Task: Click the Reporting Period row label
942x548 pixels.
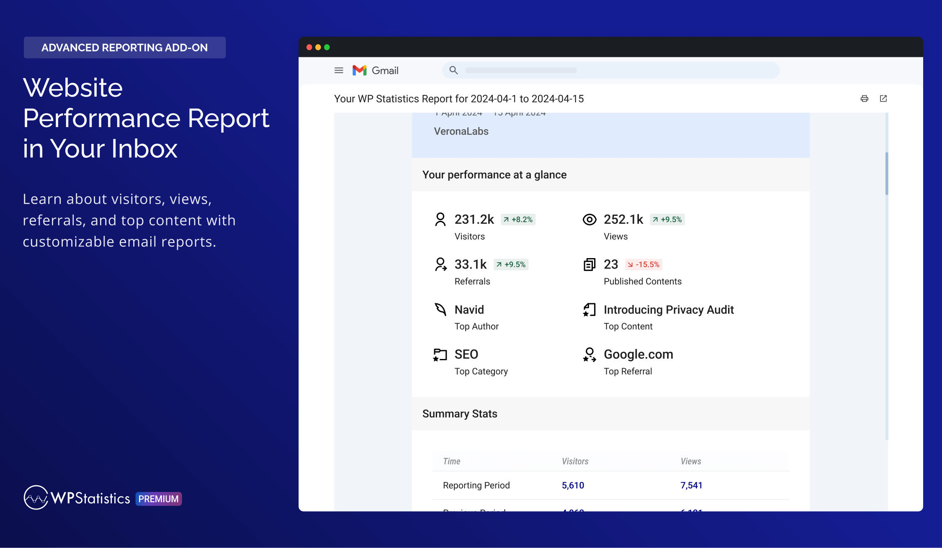Action: [476, 485]
